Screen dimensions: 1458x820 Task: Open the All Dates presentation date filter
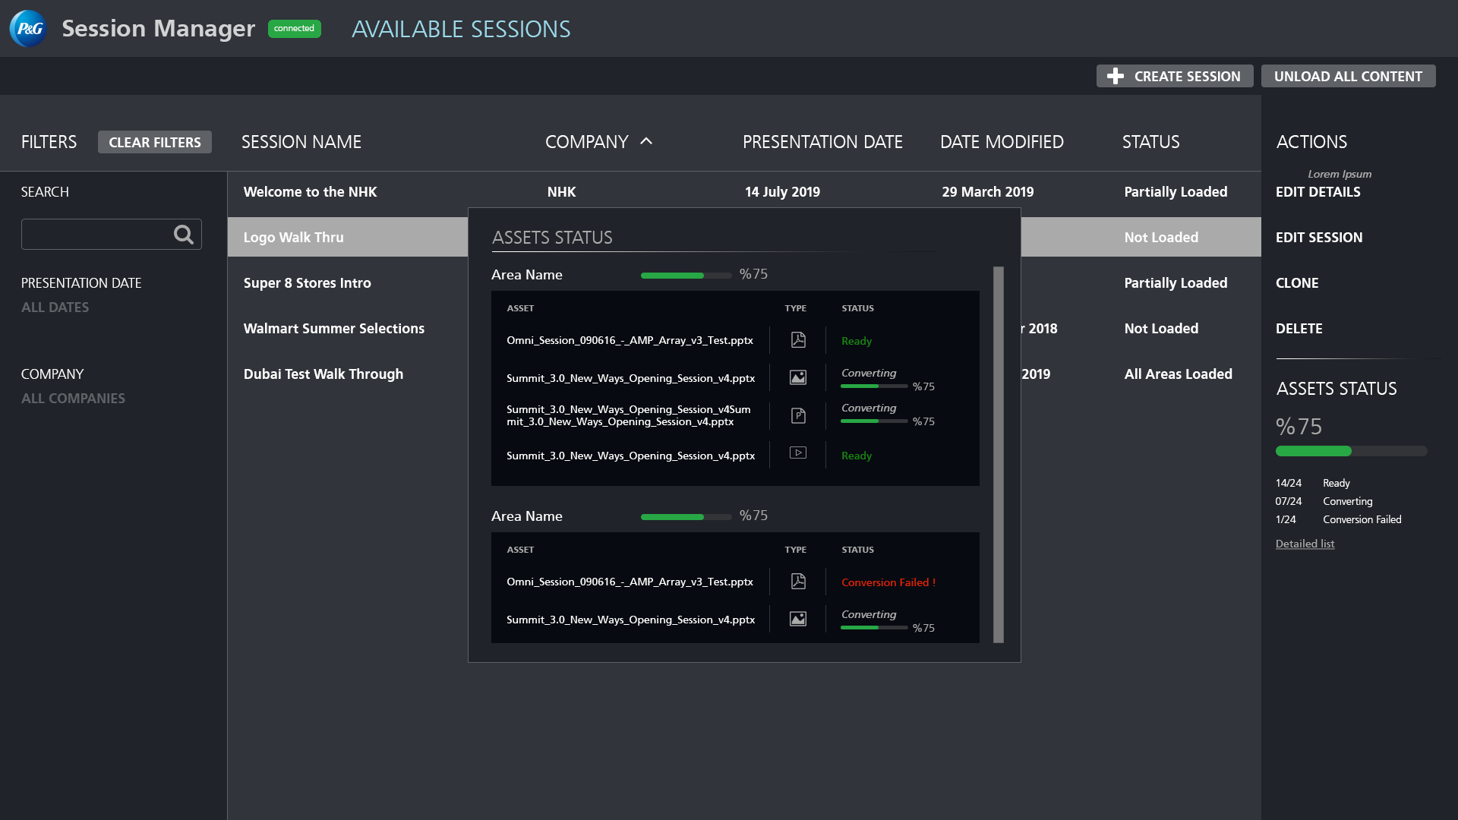(x=55, y=307)
